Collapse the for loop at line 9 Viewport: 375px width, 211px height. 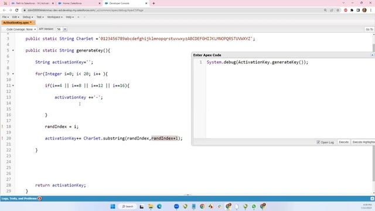(13, 74)
